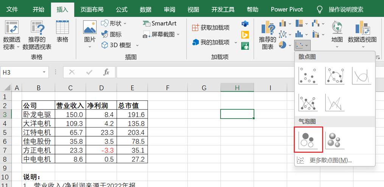Screen dimensions: 384x187
Task: Switch to the Page Layout (页面布局) tab
Action: (92, 9)
